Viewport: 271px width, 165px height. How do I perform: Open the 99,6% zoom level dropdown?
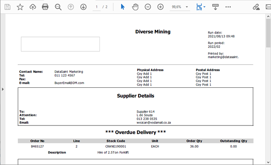pos(180,7)
